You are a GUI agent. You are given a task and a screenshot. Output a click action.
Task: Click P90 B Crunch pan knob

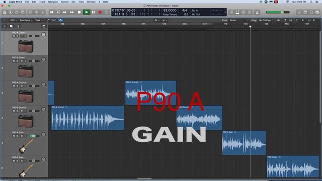(44, 110)
